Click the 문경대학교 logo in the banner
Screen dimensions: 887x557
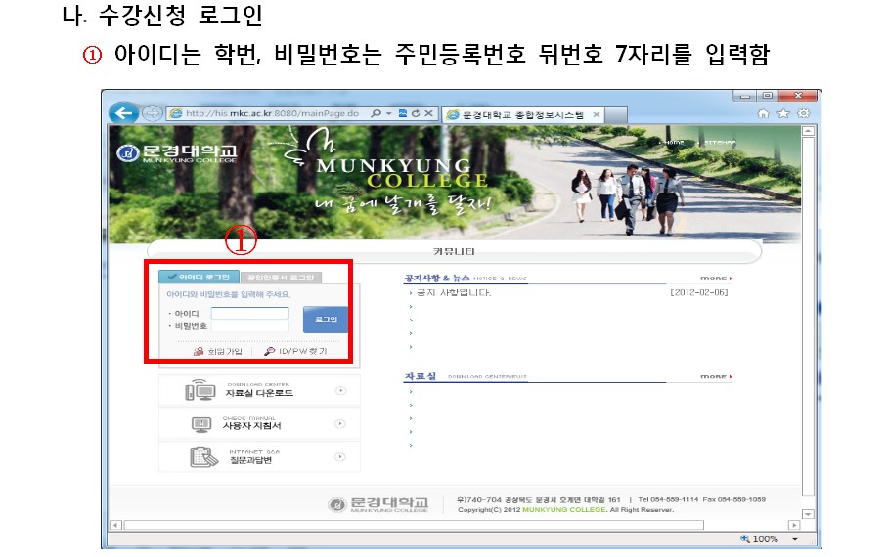(176, 152)
